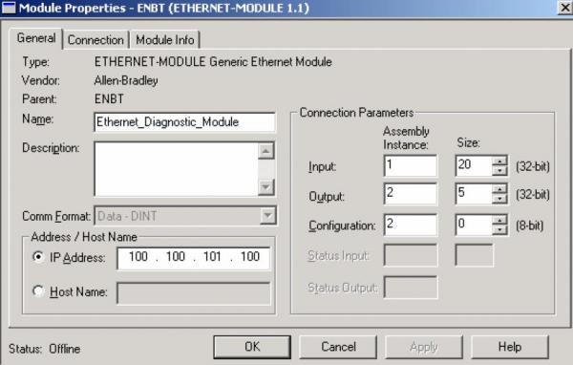The width and height of the screenshot is (573, 365).
Task: Click the (8-bit) label beside Configuration
Action: coord(529,225)
